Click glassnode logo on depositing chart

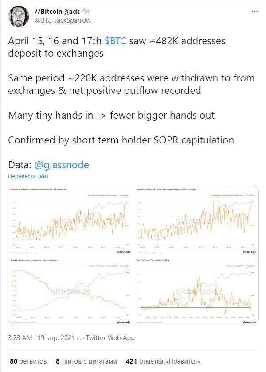(x=124, y=252)
